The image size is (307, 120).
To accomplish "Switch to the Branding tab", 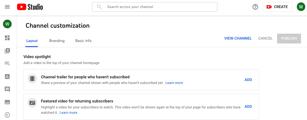I will [x=57, y=41].
